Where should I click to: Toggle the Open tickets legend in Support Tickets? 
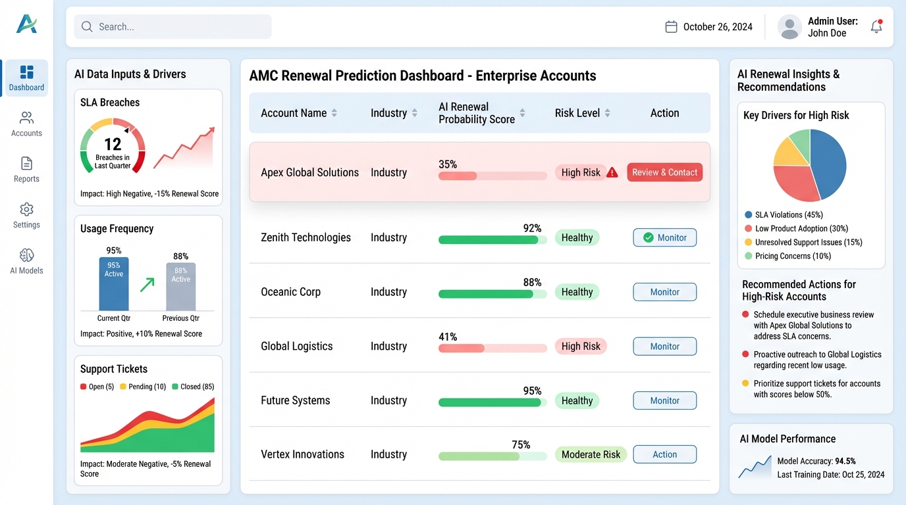(x=97, y=387)
